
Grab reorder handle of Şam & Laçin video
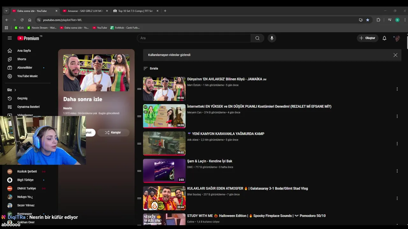coord(139,171)
